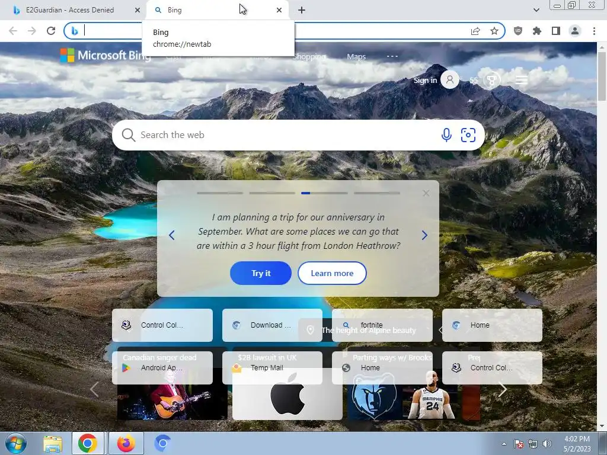Focus the Search the web field
Image resolution: width=607 pixels, height=455 pixels.
[x=298, y=135]
